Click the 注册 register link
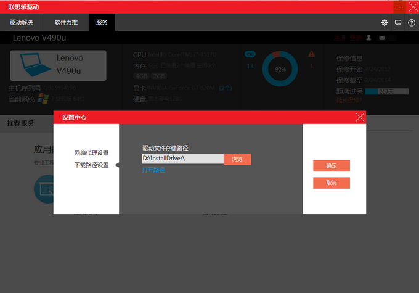 (x=340, y=38)
